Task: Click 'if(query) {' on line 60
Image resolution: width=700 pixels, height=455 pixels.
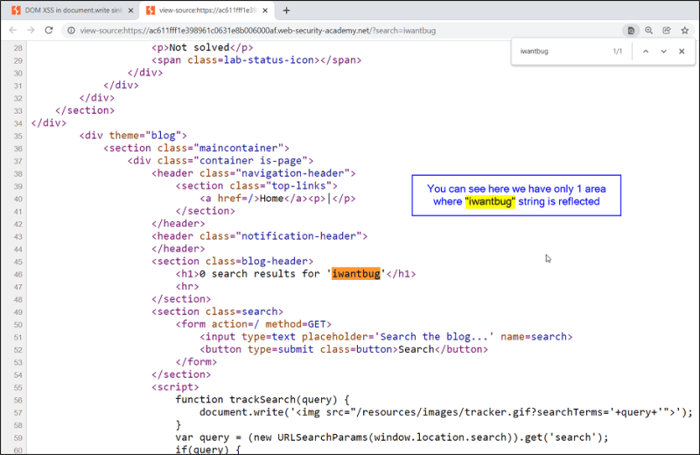Action: pyautogui.click(x=208, y=449)
